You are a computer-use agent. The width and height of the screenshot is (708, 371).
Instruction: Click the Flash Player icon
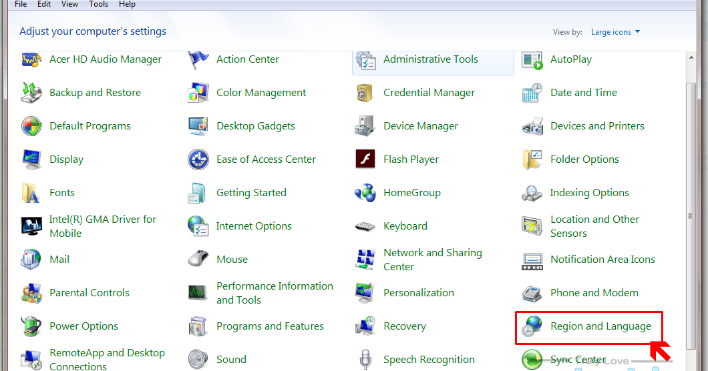pyautogui.click(x=365, y=159)
